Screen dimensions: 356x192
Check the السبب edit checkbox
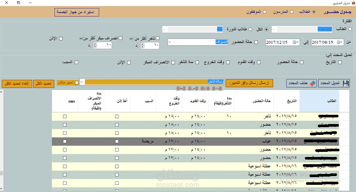click(76, 62)
